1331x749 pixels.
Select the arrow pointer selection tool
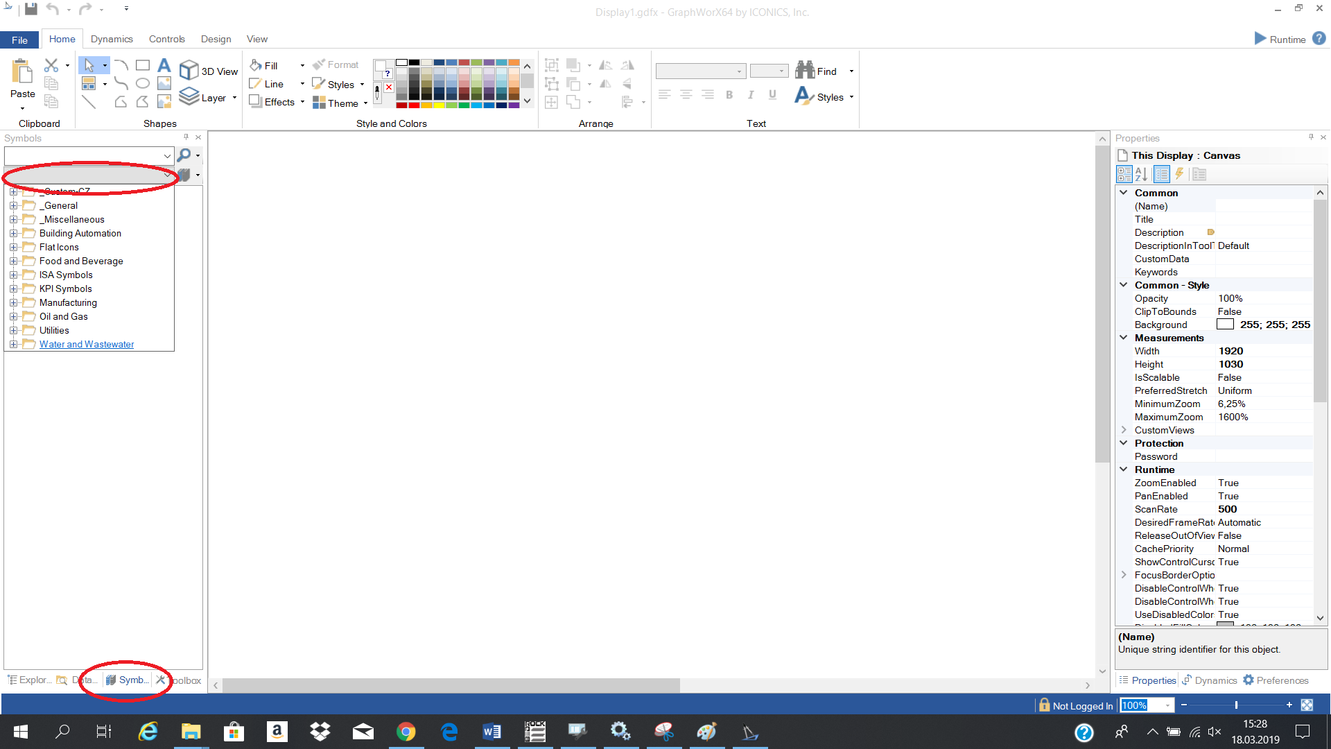[89, 65]
